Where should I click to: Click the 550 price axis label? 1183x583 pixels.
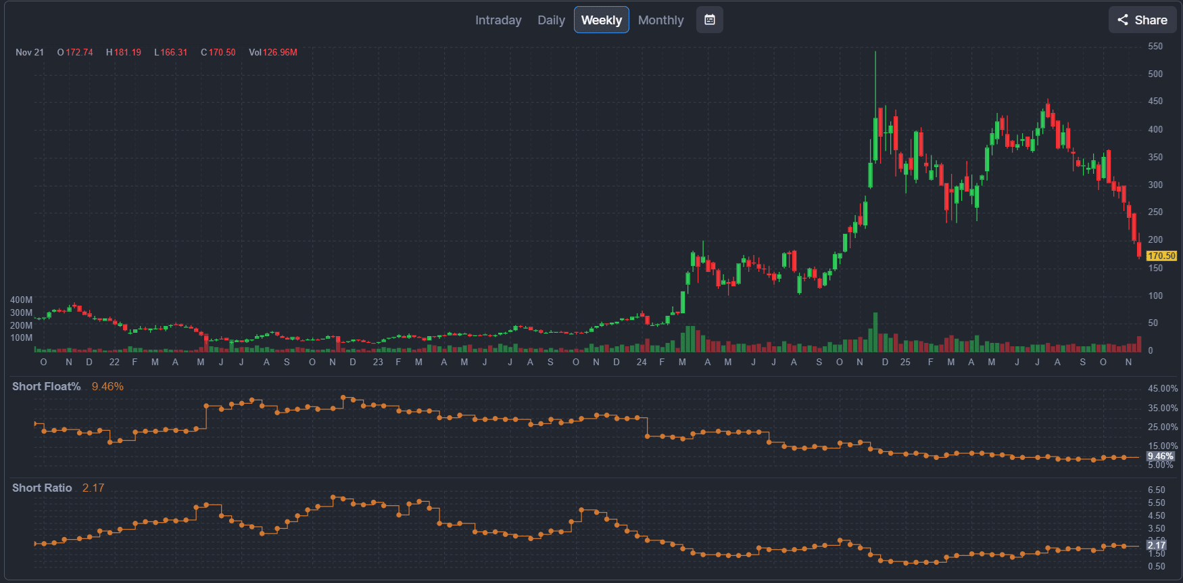click(x=1155, y=46)
